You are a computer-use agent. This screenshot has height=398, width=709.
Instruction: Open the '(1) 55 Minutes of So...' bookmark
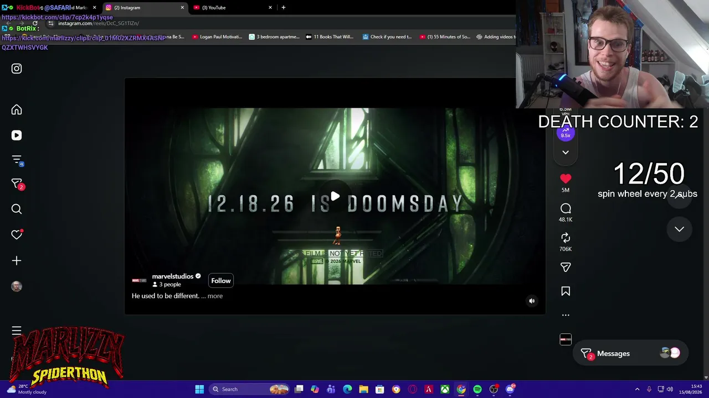pos(445,37)
